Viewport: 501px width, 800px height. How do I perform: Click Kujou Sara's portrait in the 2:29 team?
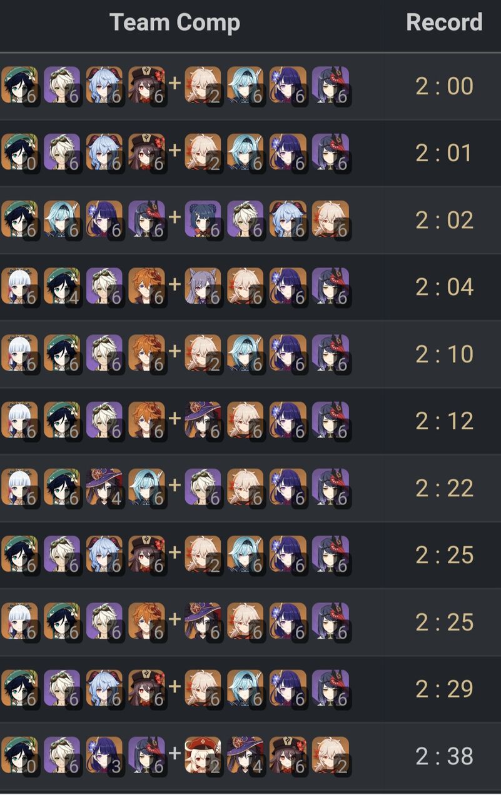point(330,688)
